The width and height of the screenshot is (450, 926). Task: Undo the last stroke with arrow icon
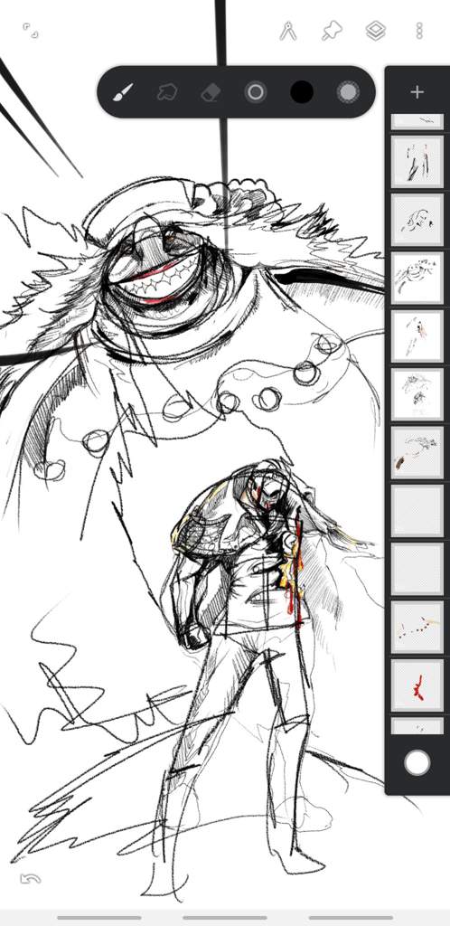coord(30,879)
